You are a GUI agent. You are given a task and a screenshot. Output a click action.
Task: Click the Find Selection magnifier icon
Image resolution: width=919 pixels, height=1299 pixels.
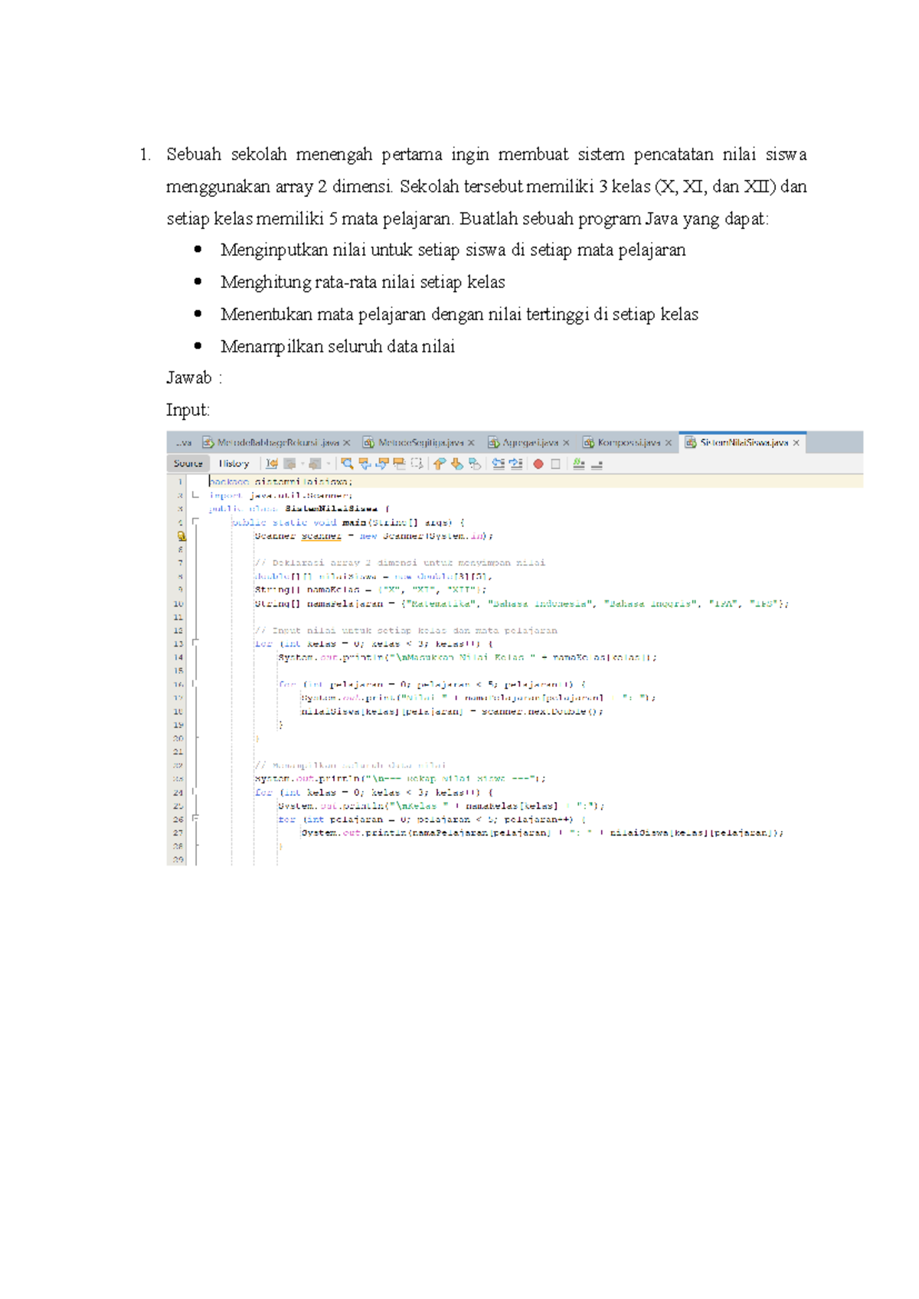(347, 463)
